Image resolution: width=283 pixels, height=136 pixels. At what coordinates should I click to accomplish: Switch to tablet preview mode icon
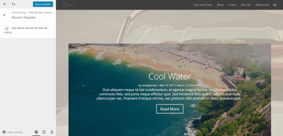[44, 132]
